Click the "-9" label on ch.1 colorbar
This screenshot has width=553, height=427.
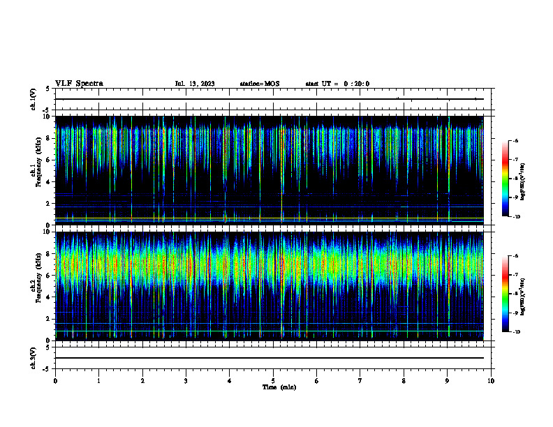click(x=515, y=197)
